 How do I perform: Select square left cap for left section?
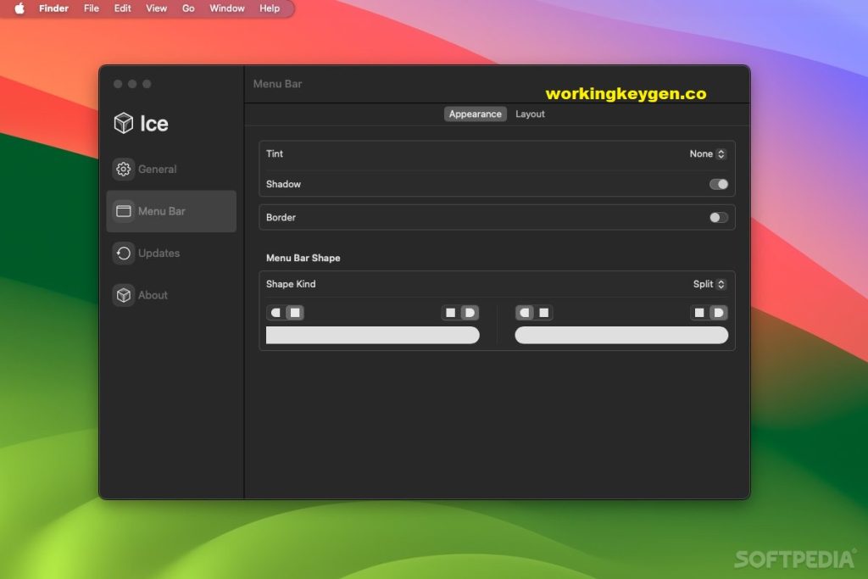pos(294,313)
